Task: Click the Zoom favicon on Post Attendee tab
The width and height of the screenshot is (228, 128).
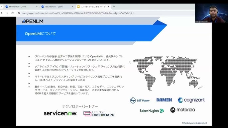Action: pos(43,7)
